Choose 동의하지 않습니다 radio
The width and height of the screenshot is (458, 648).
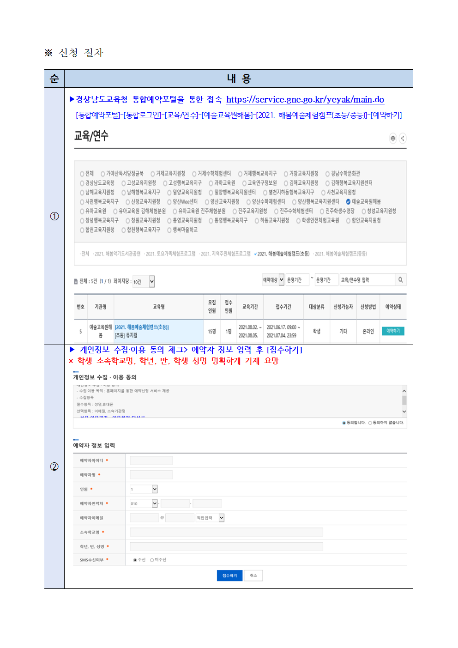point(370,423)
